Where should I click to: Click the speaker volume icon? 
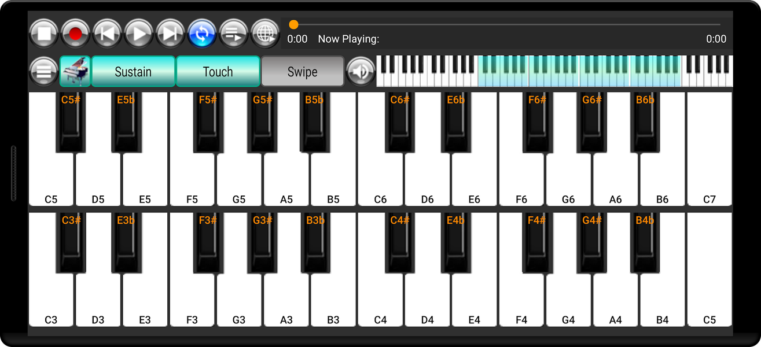(x=361, y=71)
